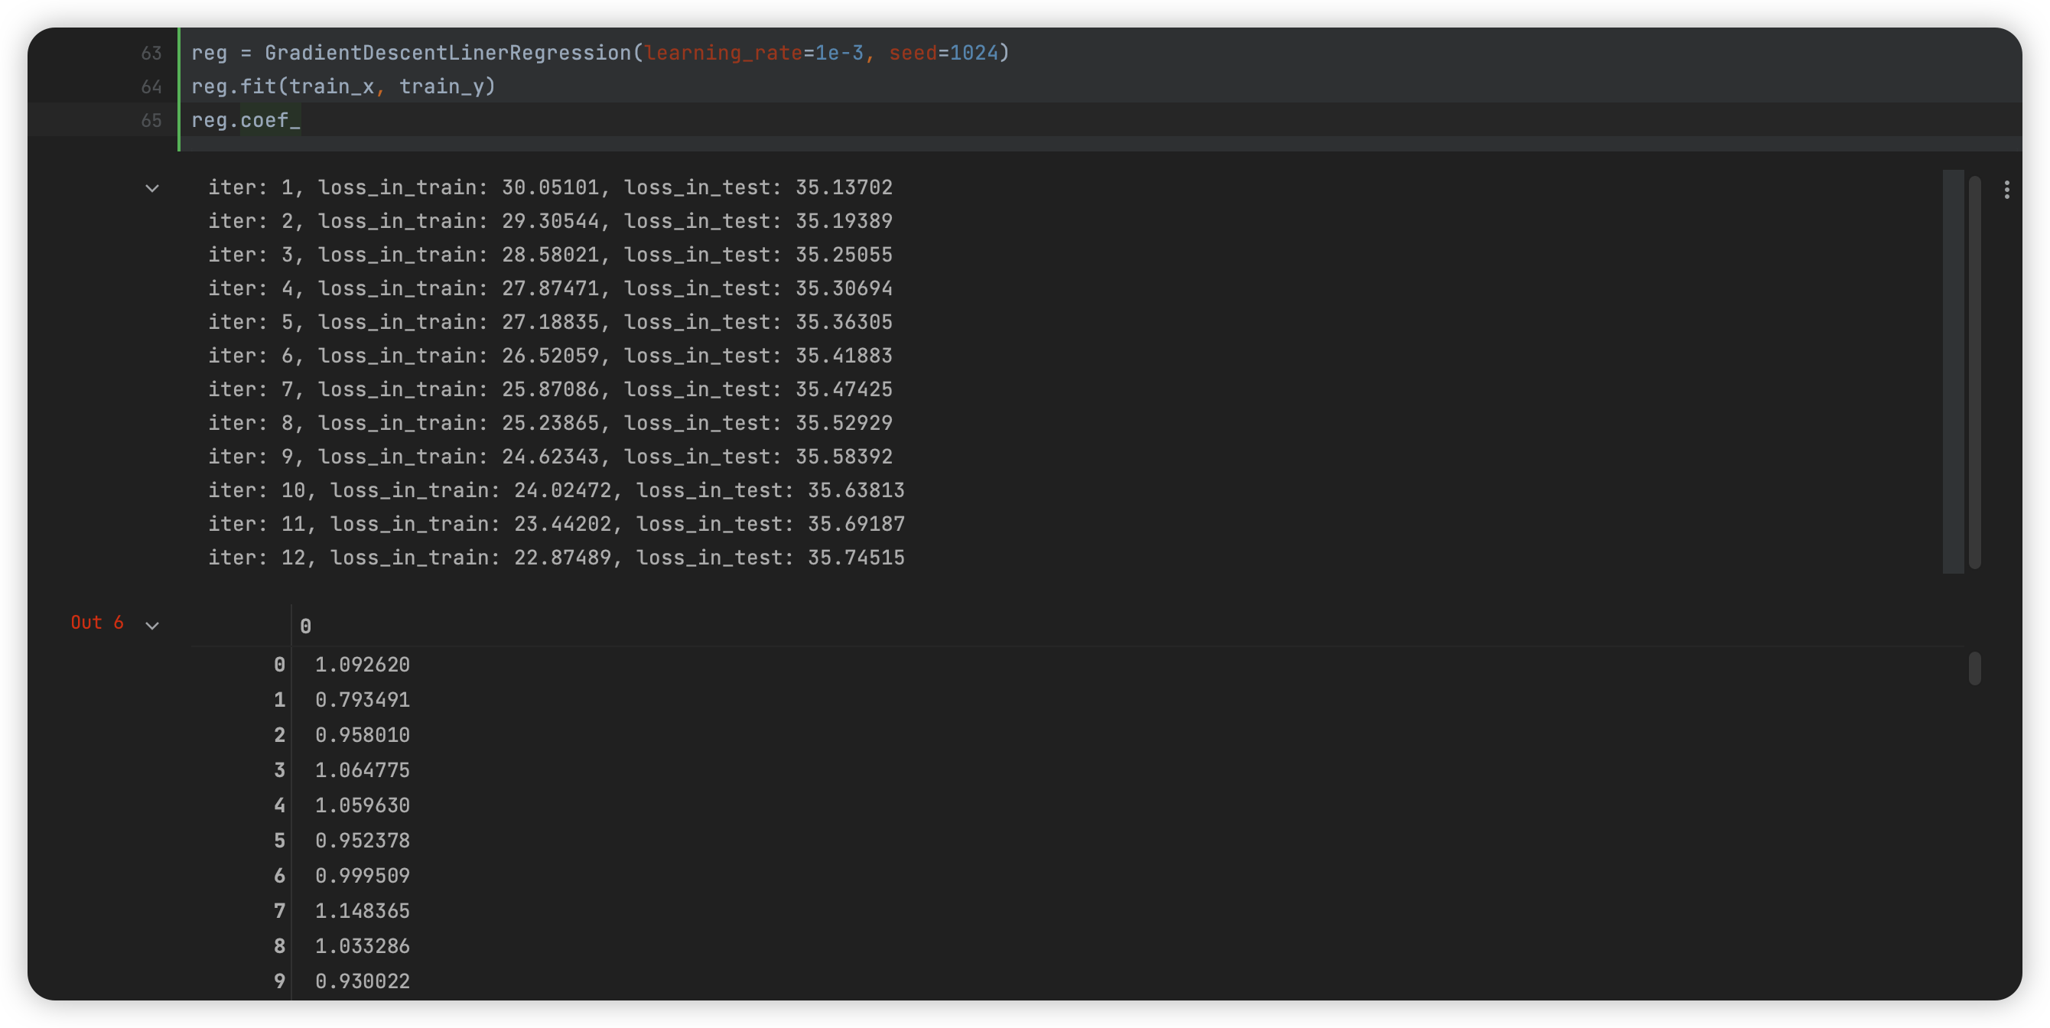Select table cell value 0.952378
Viewport: 2050px width, 1028px height.
pyautogui.click(x=362, y=841)
